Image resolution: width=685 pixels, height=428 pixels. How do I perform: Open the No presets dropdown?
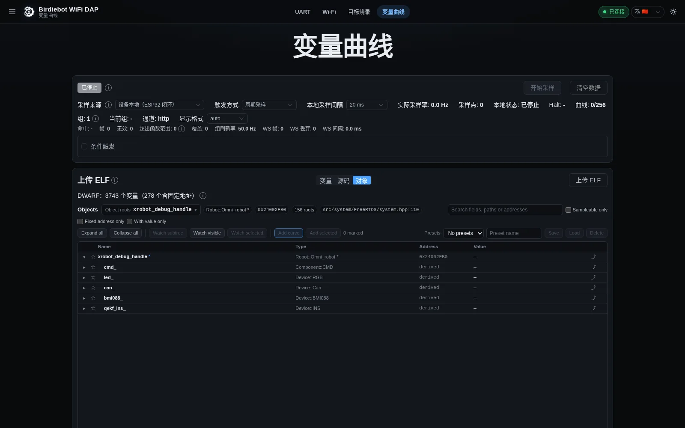pos(463,233)
